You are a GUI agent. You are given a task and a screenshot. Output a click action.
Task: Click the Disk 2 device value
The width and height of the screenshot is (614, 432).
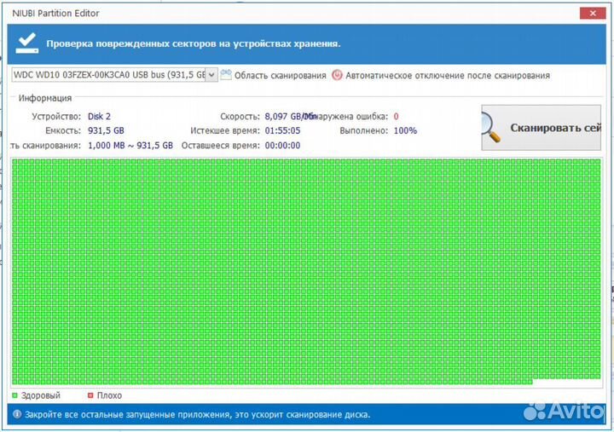99,117
